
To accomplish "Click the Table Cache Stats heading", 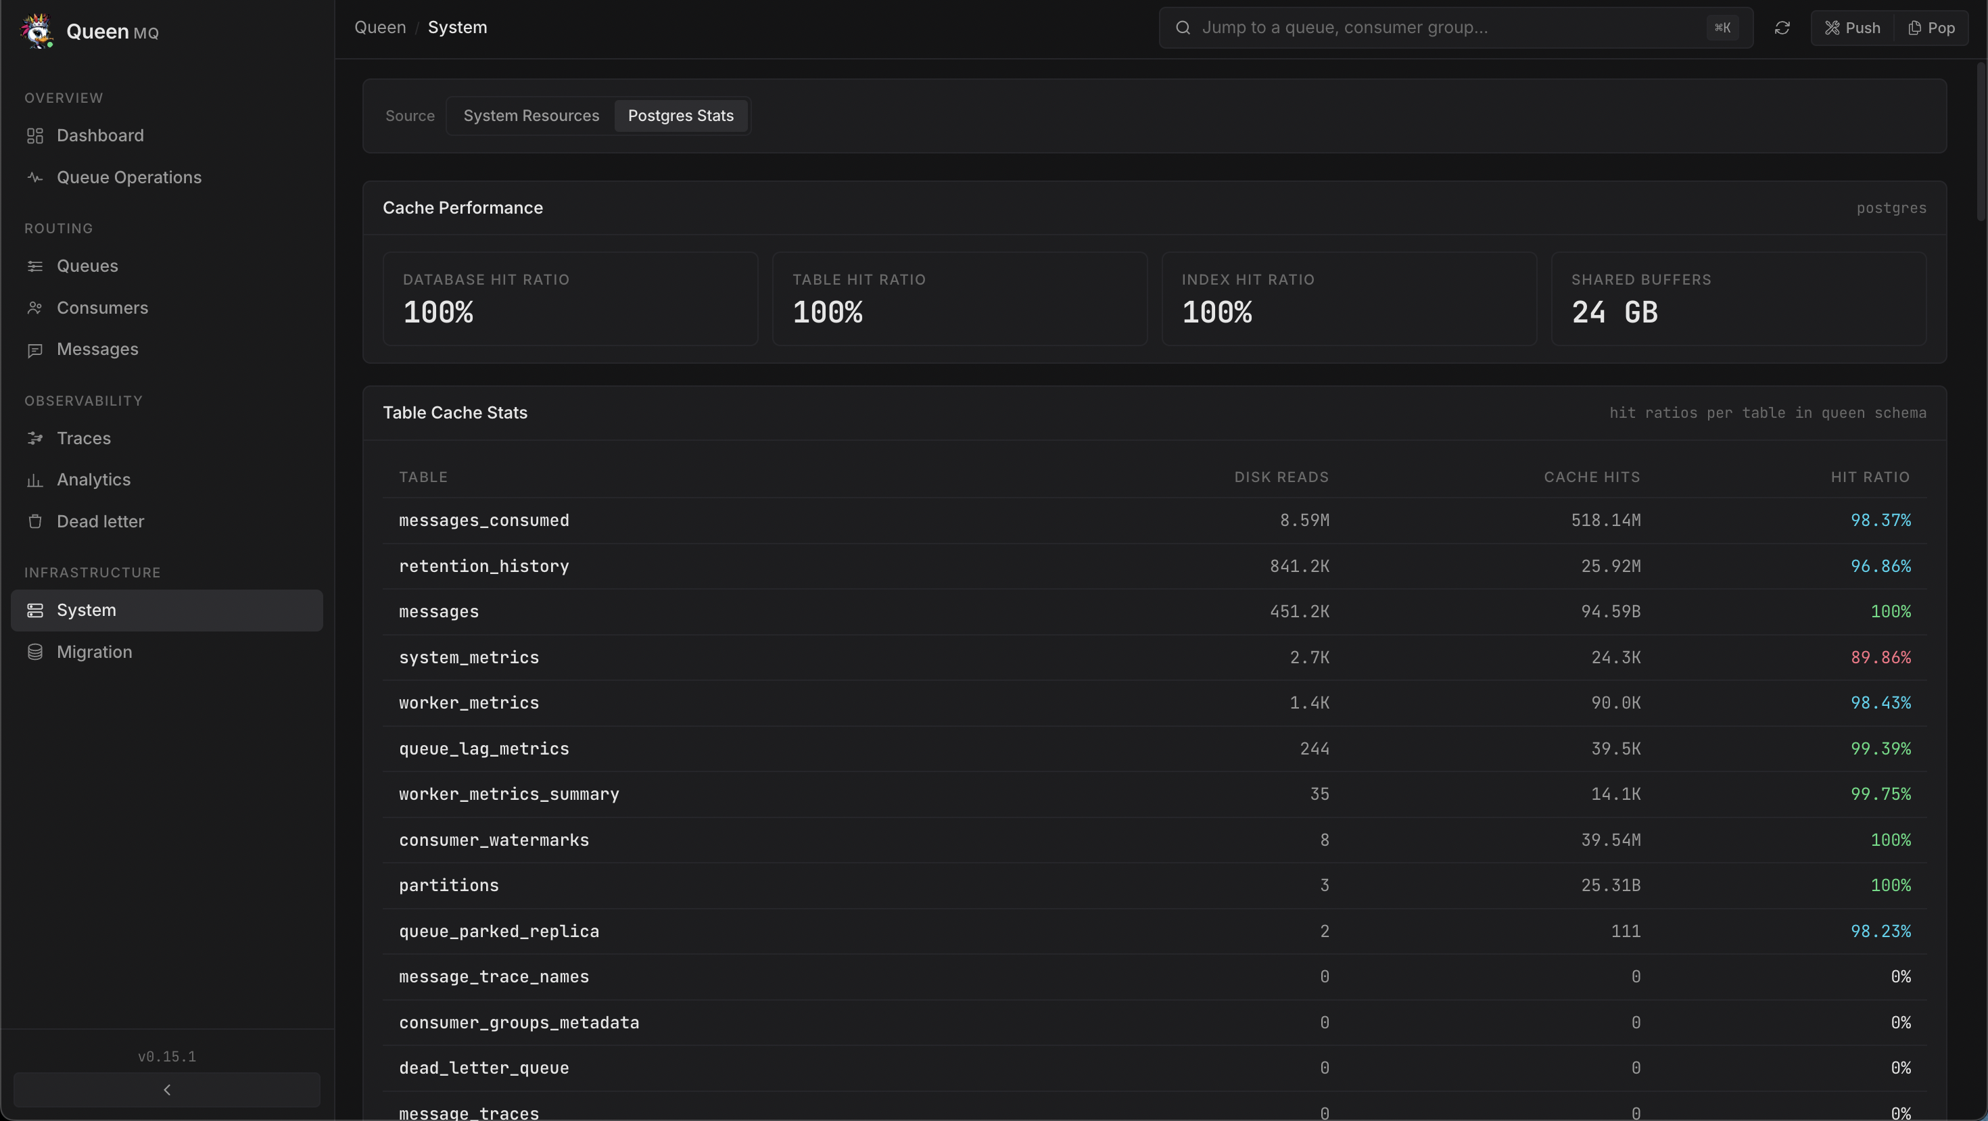I will click(455, 412).
